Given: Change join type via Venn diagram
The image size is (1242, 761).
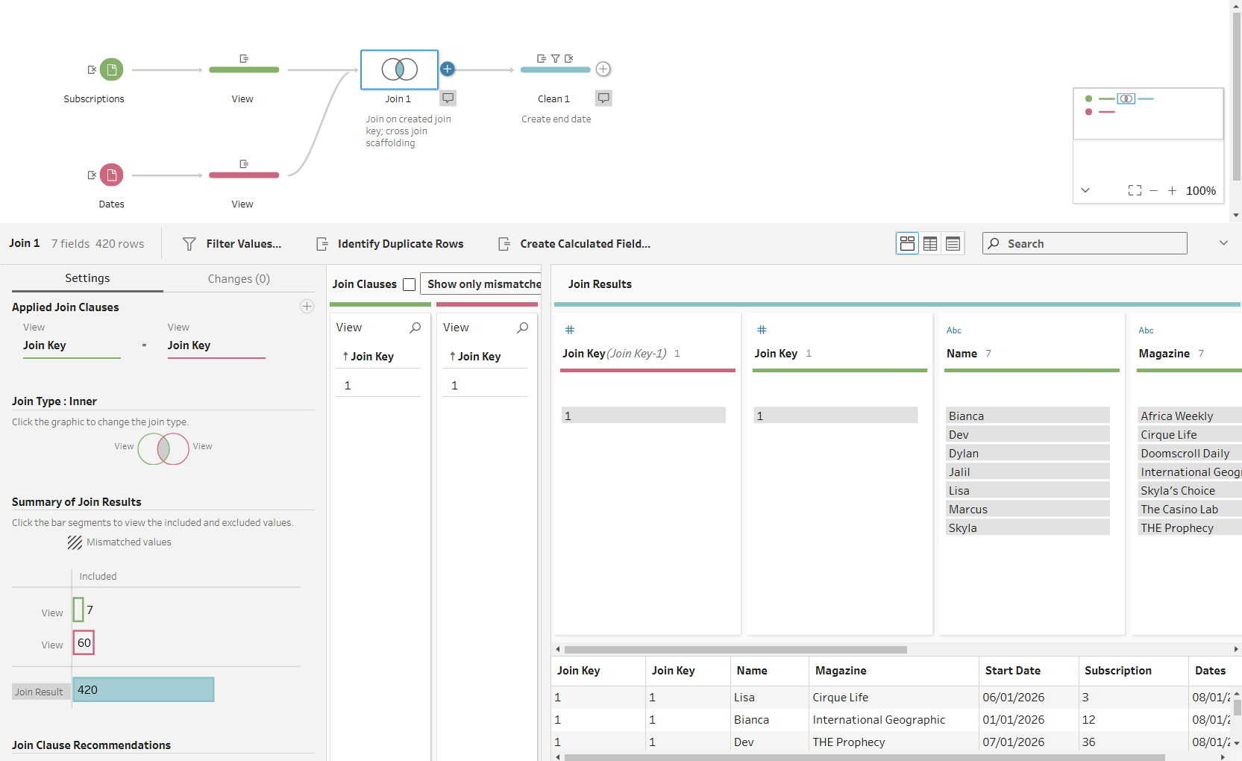Looking at the screenshot, I should click(x=163, y=449).
